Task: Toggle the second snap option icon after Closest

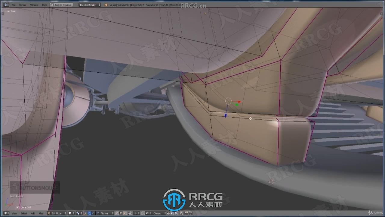Action: click(x=172, y=213)
